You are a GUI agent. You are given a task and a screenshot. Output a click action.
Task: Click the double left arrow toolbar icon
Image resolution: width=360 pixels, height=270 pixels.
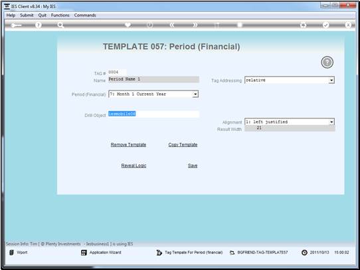[172, 25]
